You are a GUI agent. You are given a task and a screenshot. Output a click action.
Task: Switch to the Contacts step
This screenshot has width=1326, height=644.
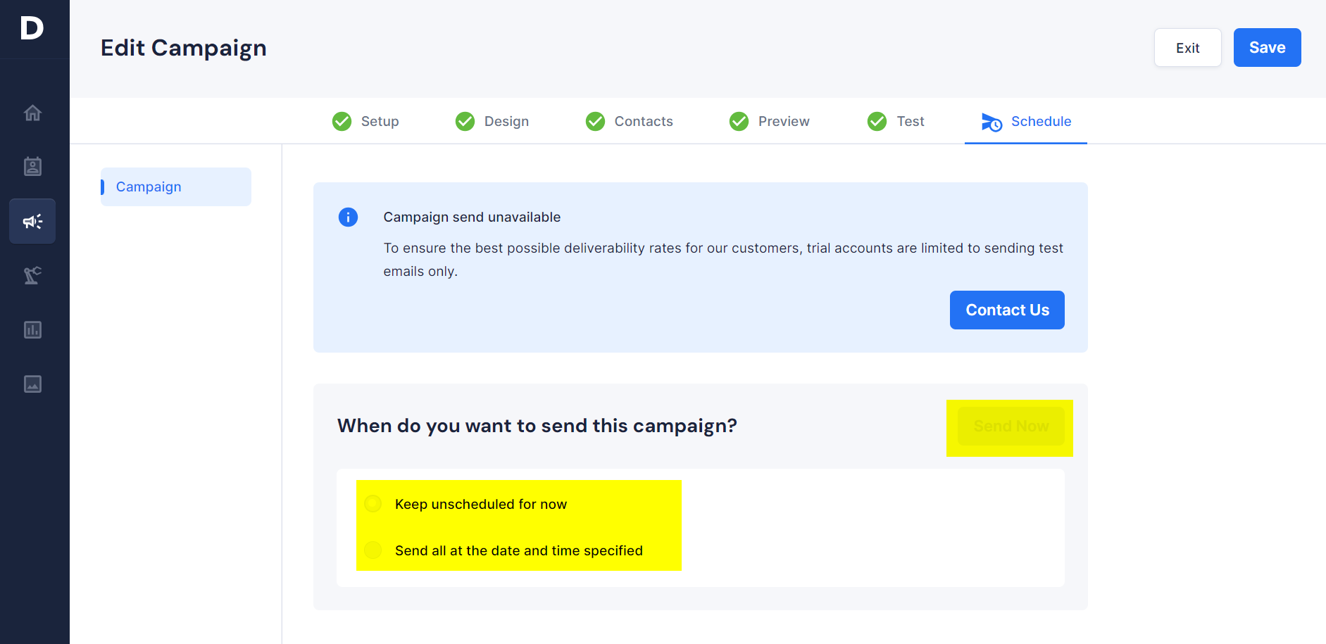click(629, 121)
